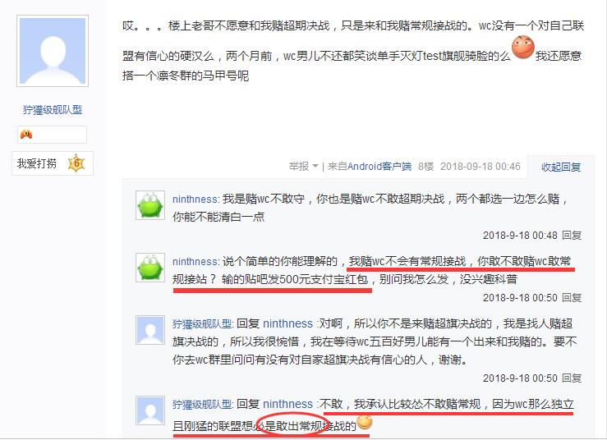
Task: Open ninthness username in first reply
Action: click(195, 199)
